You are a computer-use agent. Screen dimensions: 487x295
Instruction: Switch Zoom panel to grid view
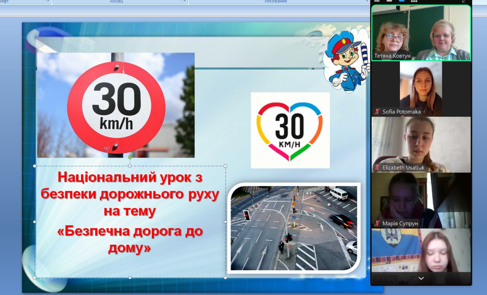[x=414, y=1]
